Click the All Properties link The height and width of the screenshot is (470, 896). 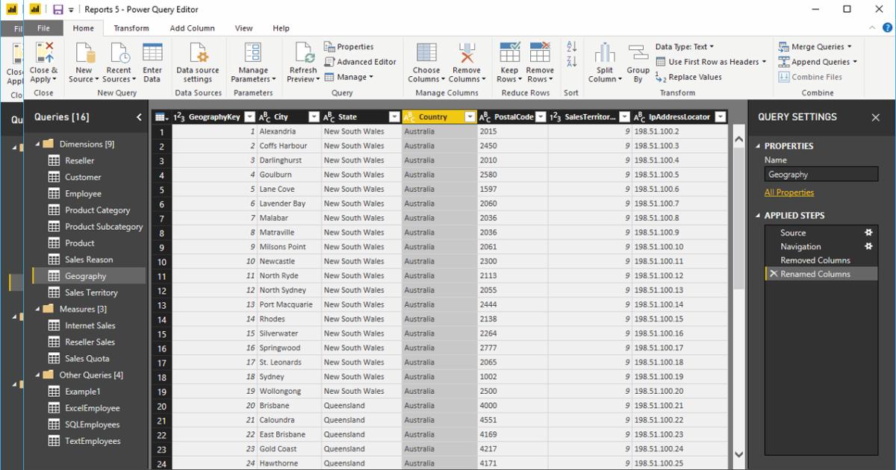(789, 191)
